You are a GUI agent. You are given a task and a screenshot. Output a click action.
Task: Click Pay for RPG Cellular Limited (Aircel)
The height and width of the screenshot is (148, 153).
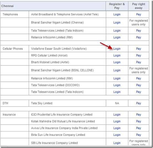pos(139,55)
